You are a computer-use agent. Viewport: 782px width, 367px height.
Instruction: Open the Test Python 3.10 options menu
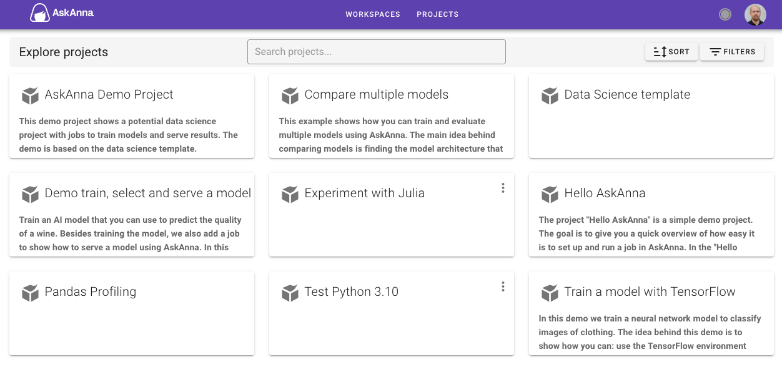[x=503, y=286]
